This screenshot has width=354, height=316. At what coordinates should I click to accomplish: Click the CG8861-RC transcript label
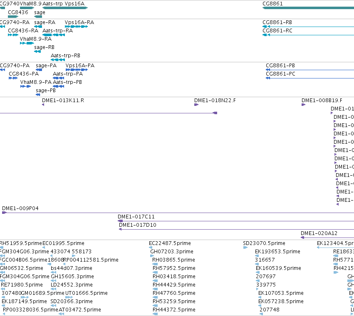tap(277, 31)
